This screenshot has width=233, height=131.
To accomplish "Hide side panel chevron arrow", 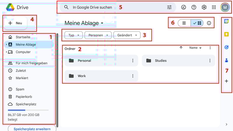I will 226,124.
